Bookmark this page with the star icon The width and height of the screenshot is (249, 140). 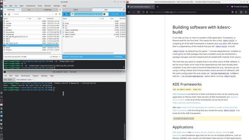tap(236, 12)
